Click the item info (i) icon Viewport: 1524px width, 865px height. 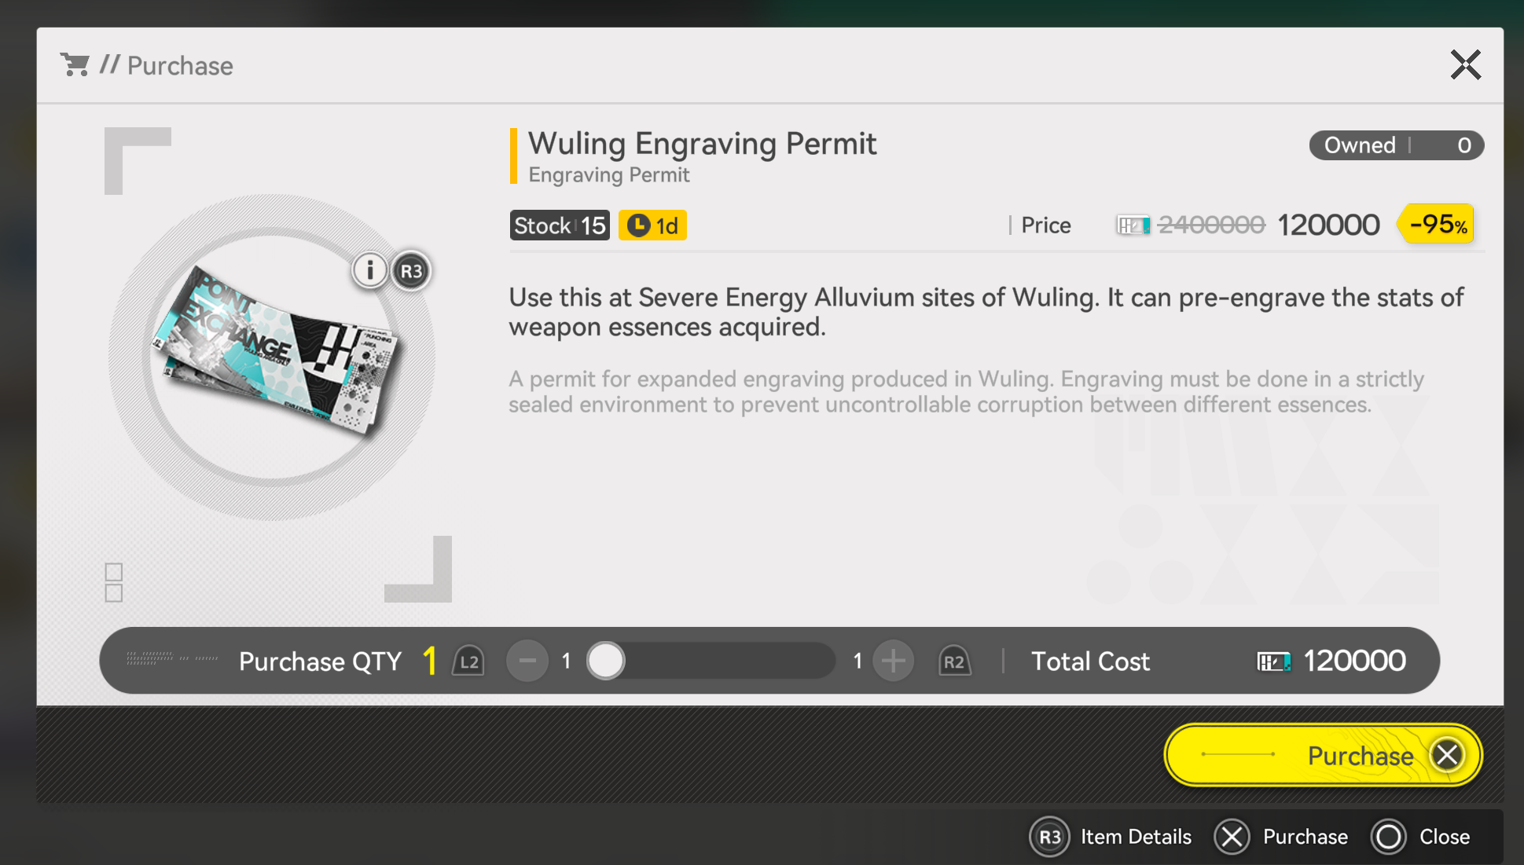(369, 271)
